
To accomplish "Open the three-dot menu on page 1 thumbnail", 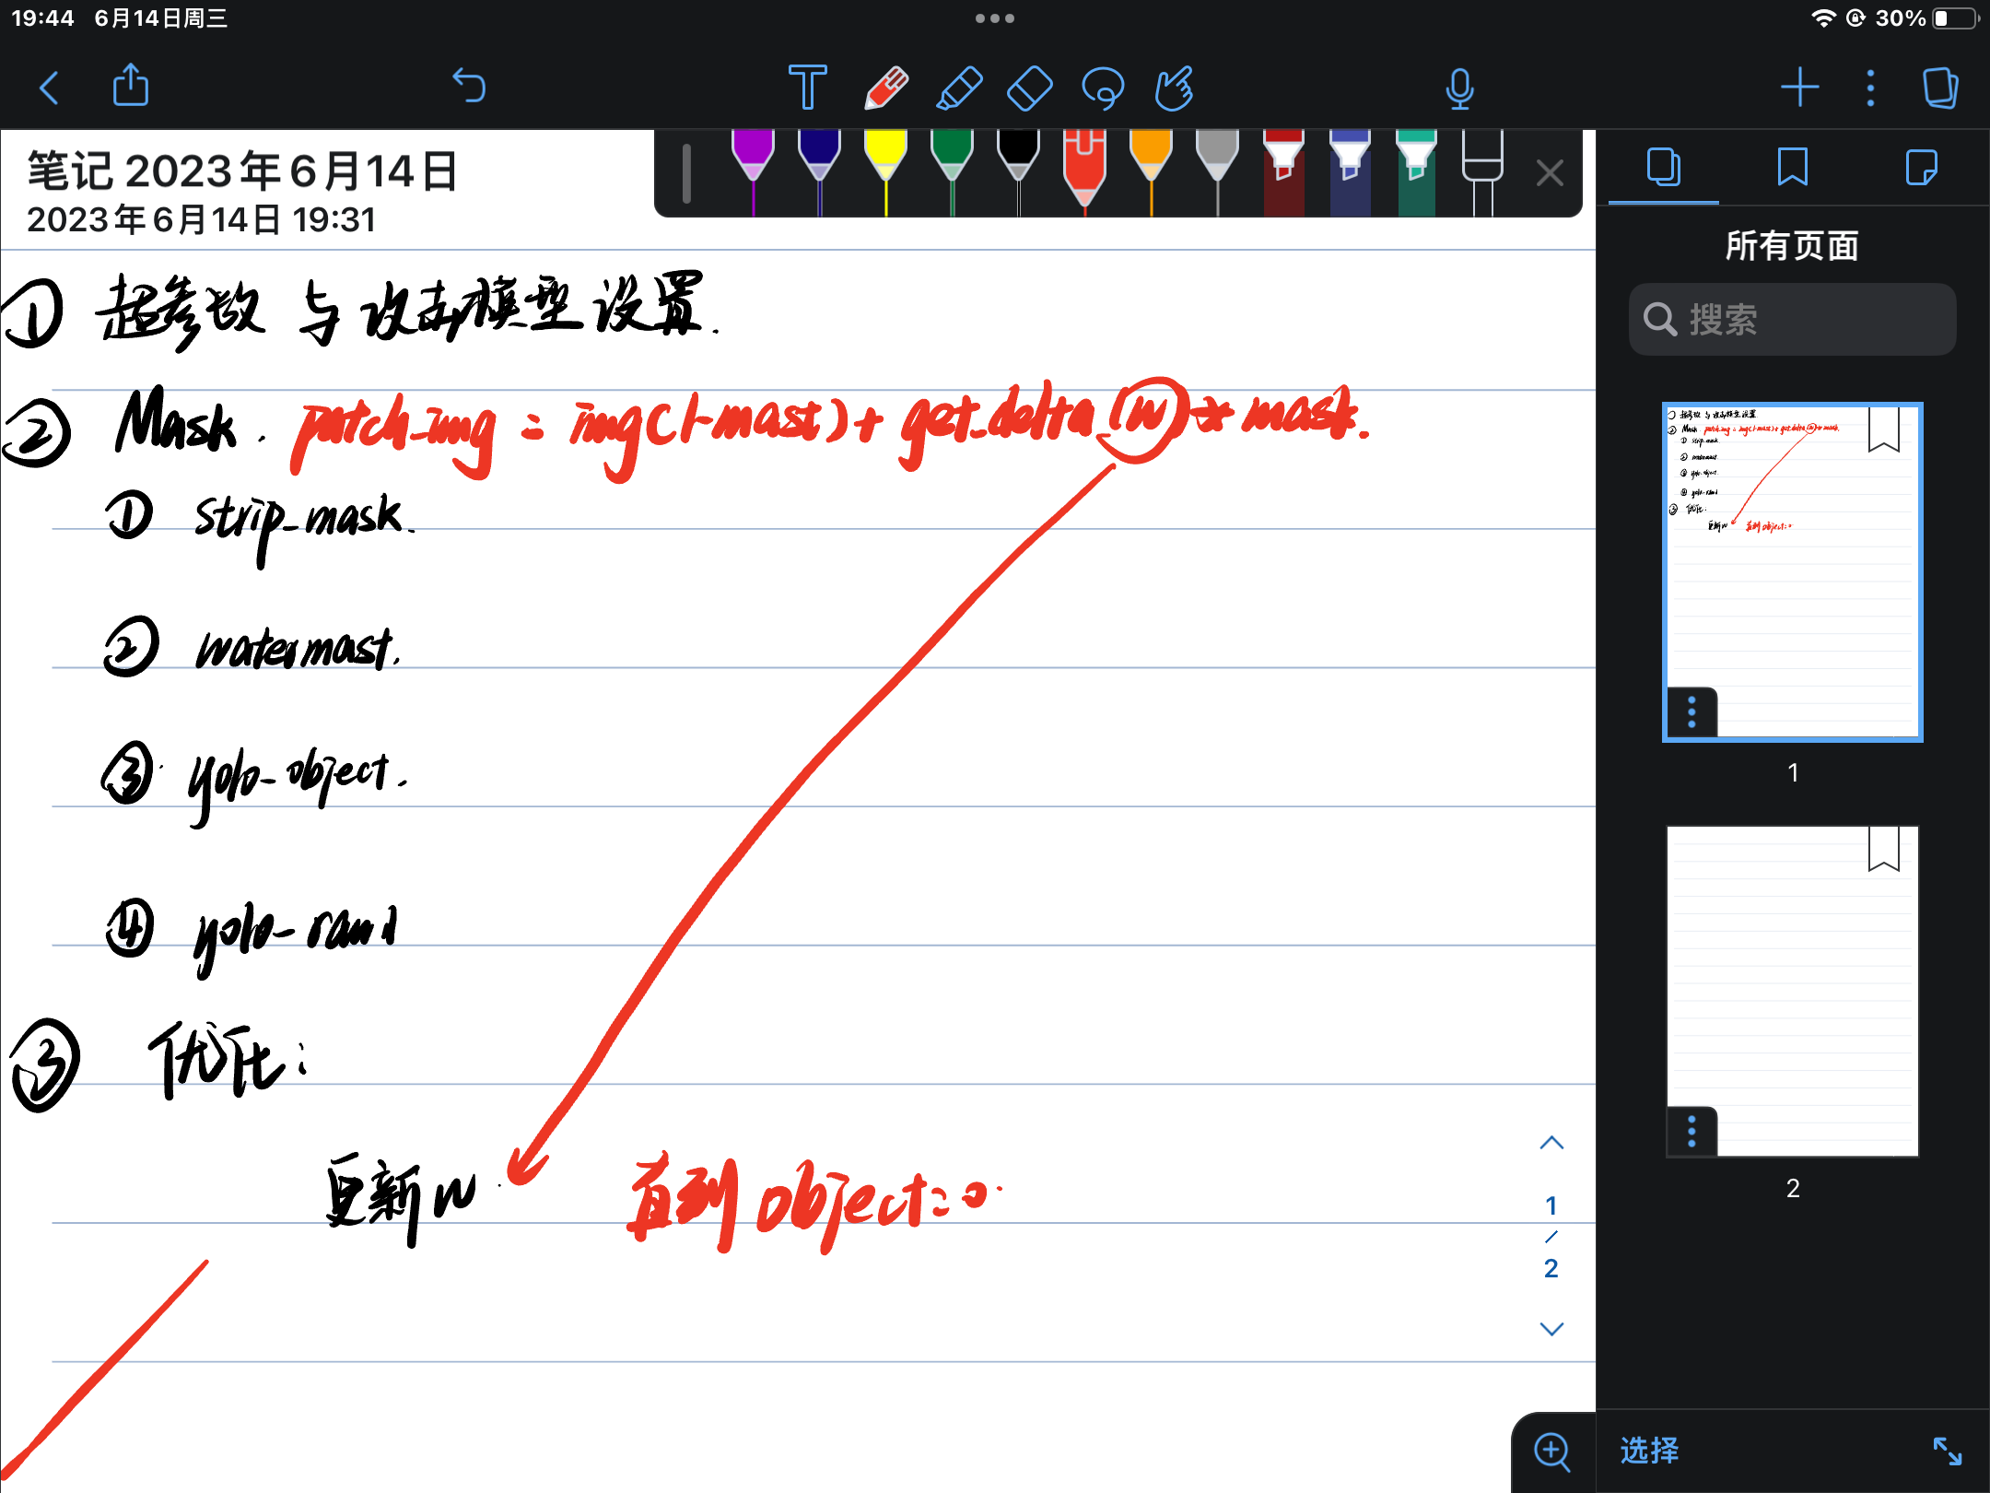I will point(1692,711).
